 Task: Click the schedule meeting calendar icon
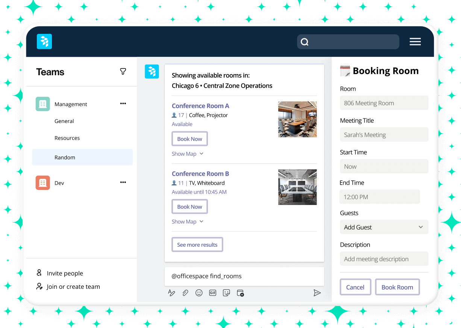240,293
